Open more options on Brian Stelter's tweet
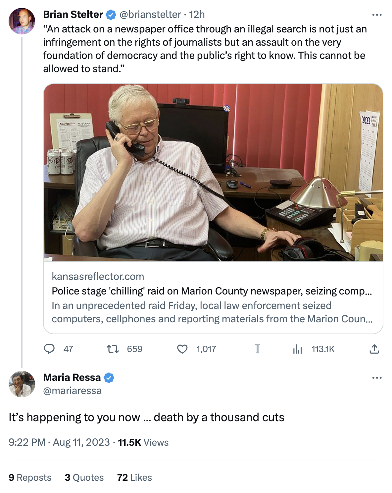Viewport: 392px width, 493px height. click(377, 15)
